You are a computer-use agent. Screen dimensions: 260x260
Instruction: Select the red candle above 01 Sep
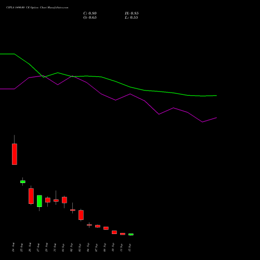coord(64,200)
